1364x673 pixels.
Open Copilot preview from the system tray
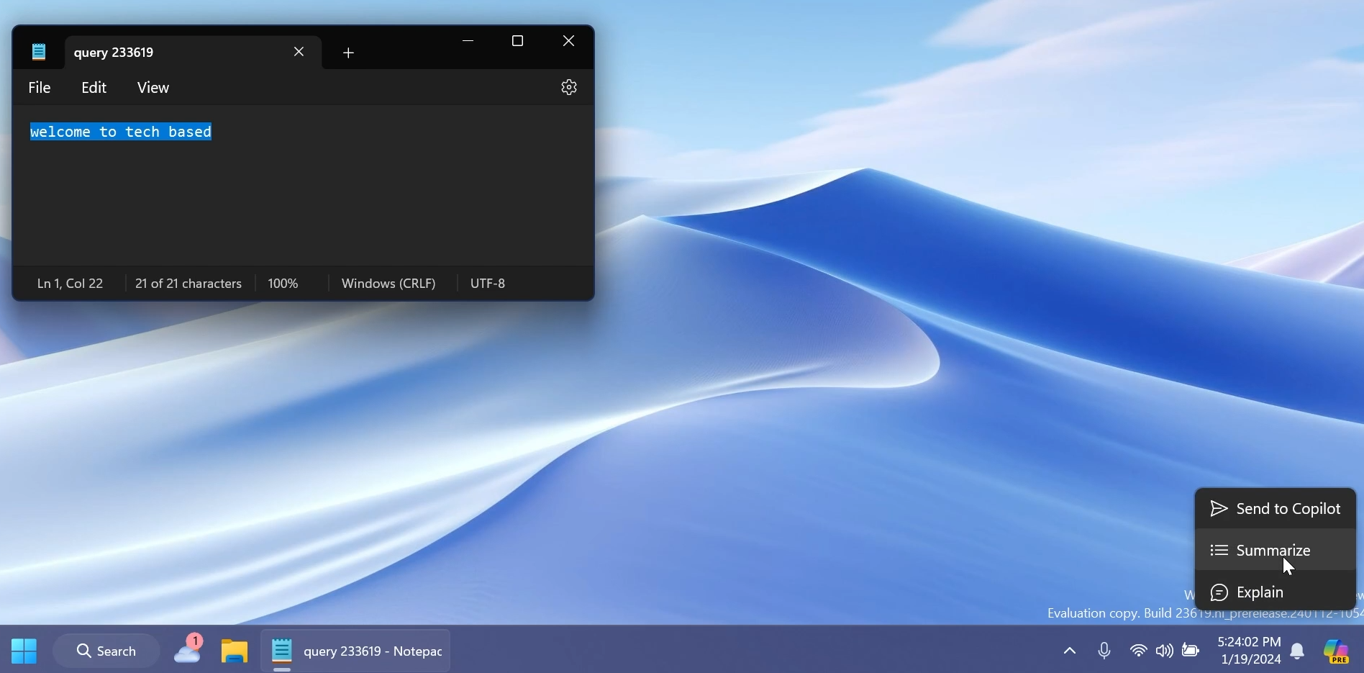click(x=1337, y=650)
